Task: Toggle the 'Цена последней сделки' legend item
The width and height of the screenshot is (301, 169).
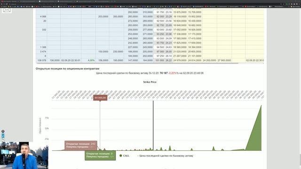Action: [x=165, y=155]
